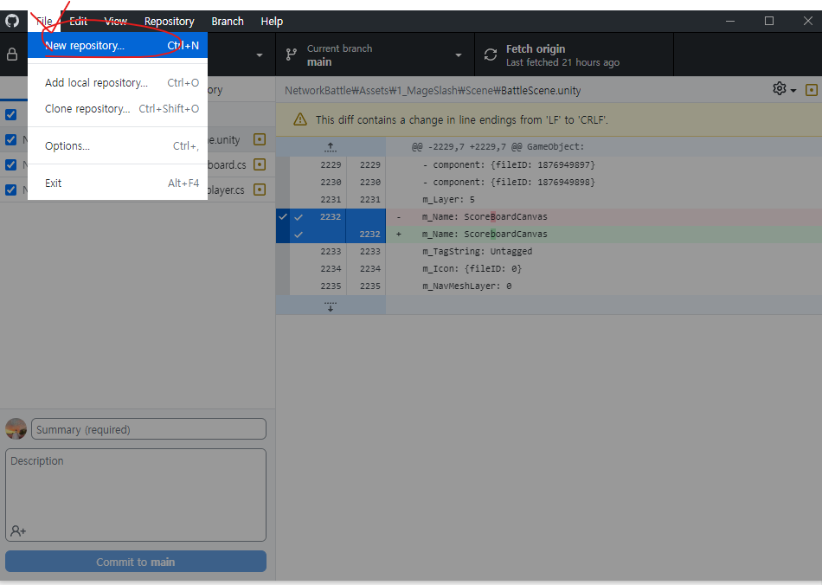Image resolution: width=822 pixels, height=585 pixels.
Task: Expand hidden diff lines with the up arrow
Action: [330, 147]
